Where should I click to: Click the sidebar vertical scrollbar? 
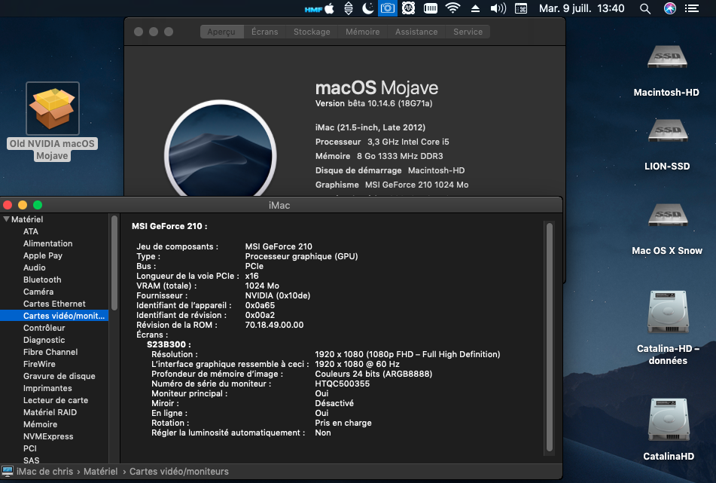click(114, 263)
